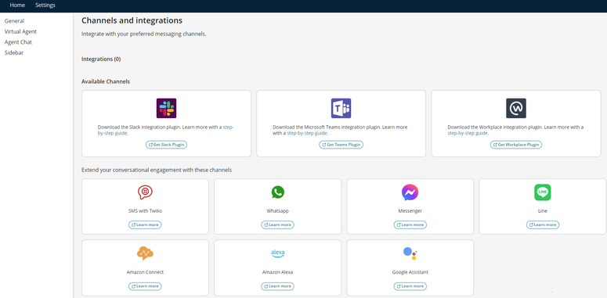This screenshot has width=607, height=298.
Task: Click the Amazon Connect card label
Action: (x=145, y=272)
